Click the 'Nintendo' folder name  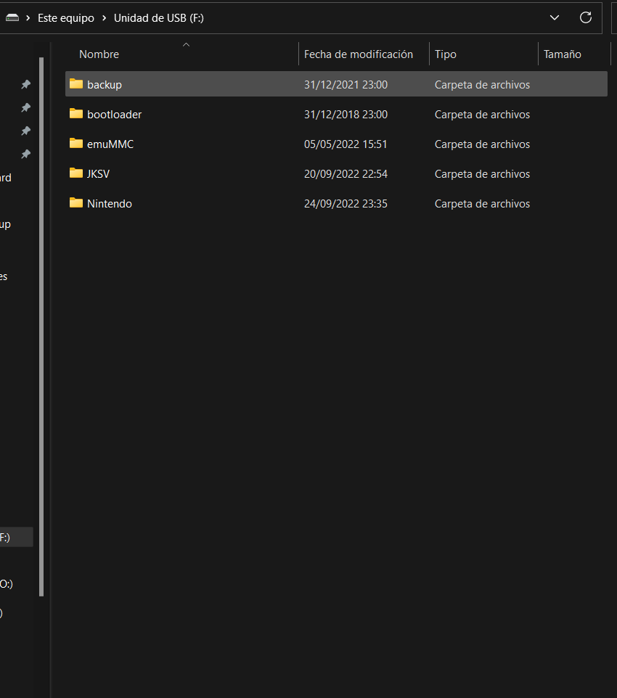click(x=110, y=204)
